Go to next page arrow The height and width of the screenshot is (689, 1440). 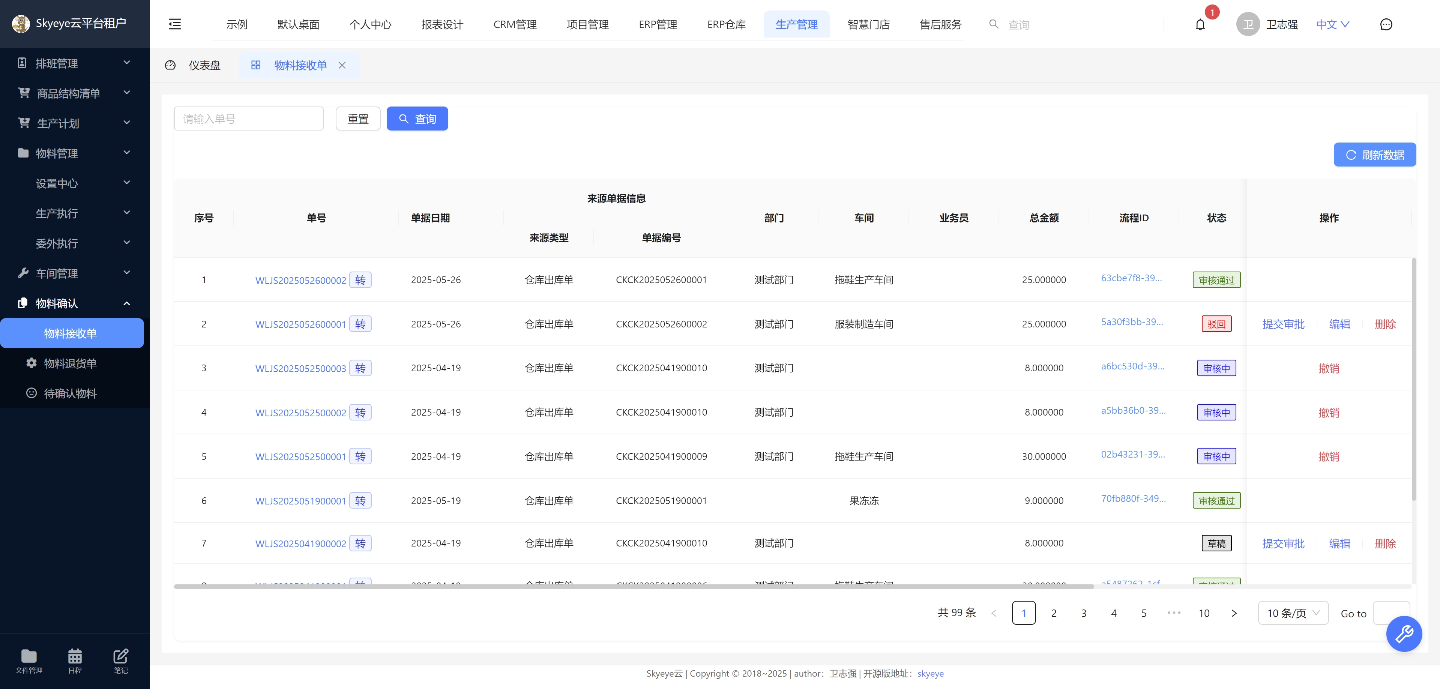click(x=1234, y=613)
